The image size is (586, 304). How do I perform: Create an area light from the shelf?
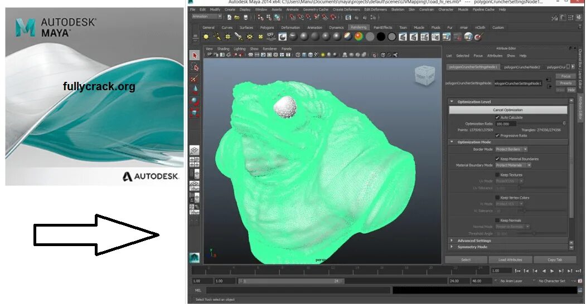point(249,37)
